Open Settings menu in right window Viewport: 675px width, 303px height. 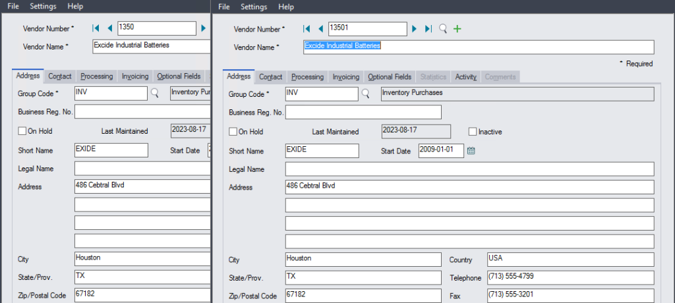coord(254,7)
